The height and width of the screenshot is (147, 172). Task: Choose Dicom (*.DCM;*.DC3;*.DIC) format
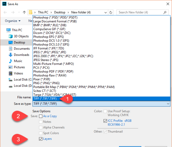click(x=101, y=33)
